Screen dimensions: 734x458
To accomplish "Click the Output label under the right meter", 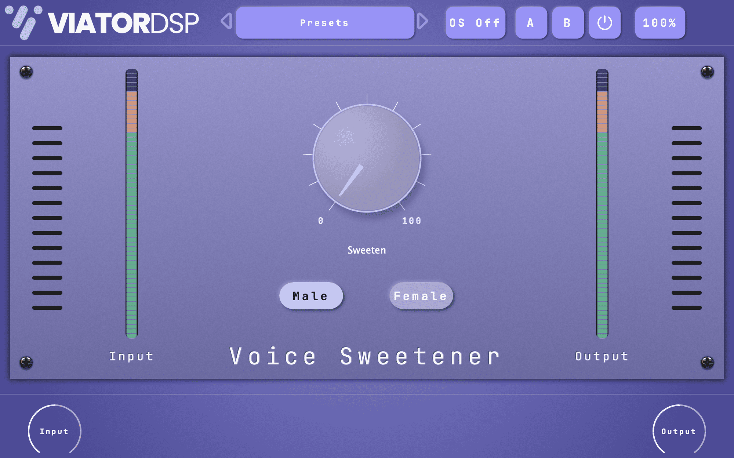I will click(602, 356).
